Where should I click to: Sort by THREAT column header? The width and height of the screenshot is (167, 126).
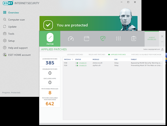tap(134, 59)
